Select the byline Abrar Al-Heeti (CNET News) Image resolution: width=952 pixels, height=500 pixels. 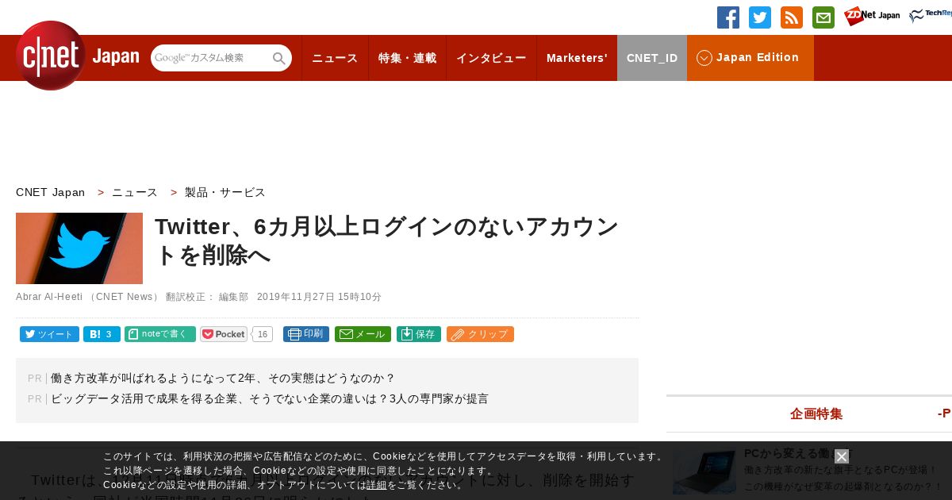click(88, 297)
